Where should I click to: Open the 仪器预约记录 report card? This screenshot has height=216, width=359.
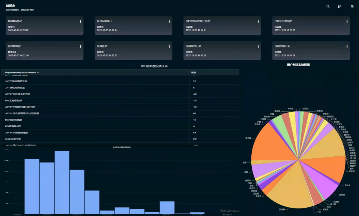[x=222, y=51]
